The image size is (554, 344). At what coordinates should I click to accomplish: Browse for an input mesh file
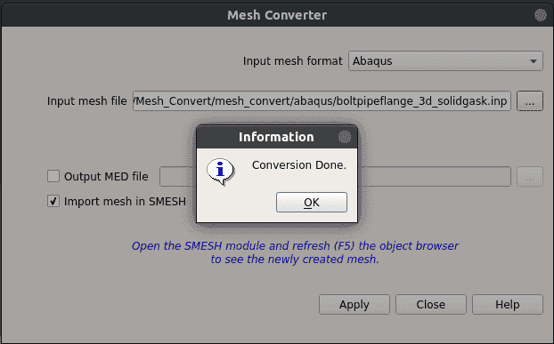[530, 101]
